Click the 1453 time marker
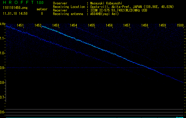186x118 pixels. tap(56, 25)
